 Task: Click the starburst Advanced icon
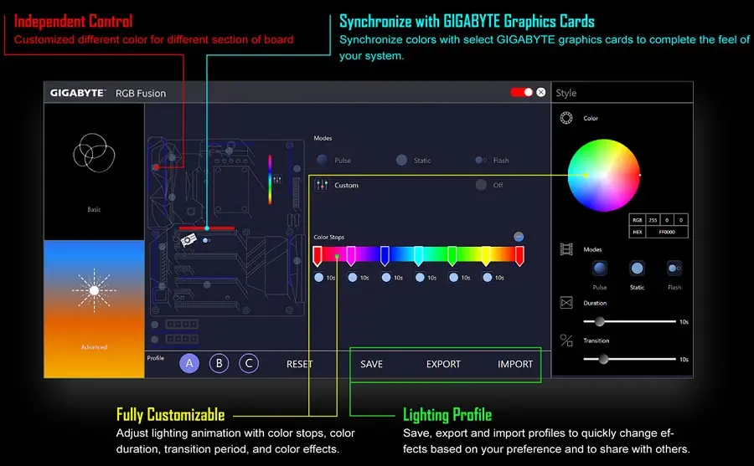(x=94, y=290)
